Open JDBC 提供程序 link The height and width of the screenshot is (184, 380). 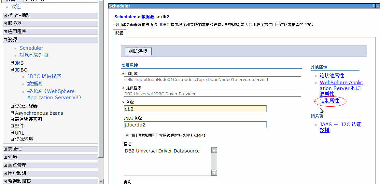pos(44,76)
